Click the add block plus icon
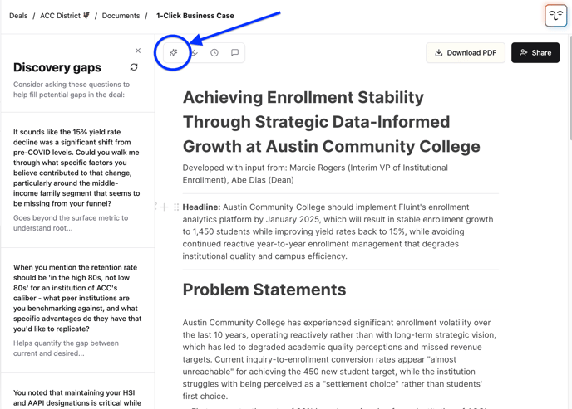Screen dimensions: 572x409 (x=165, y=207)
